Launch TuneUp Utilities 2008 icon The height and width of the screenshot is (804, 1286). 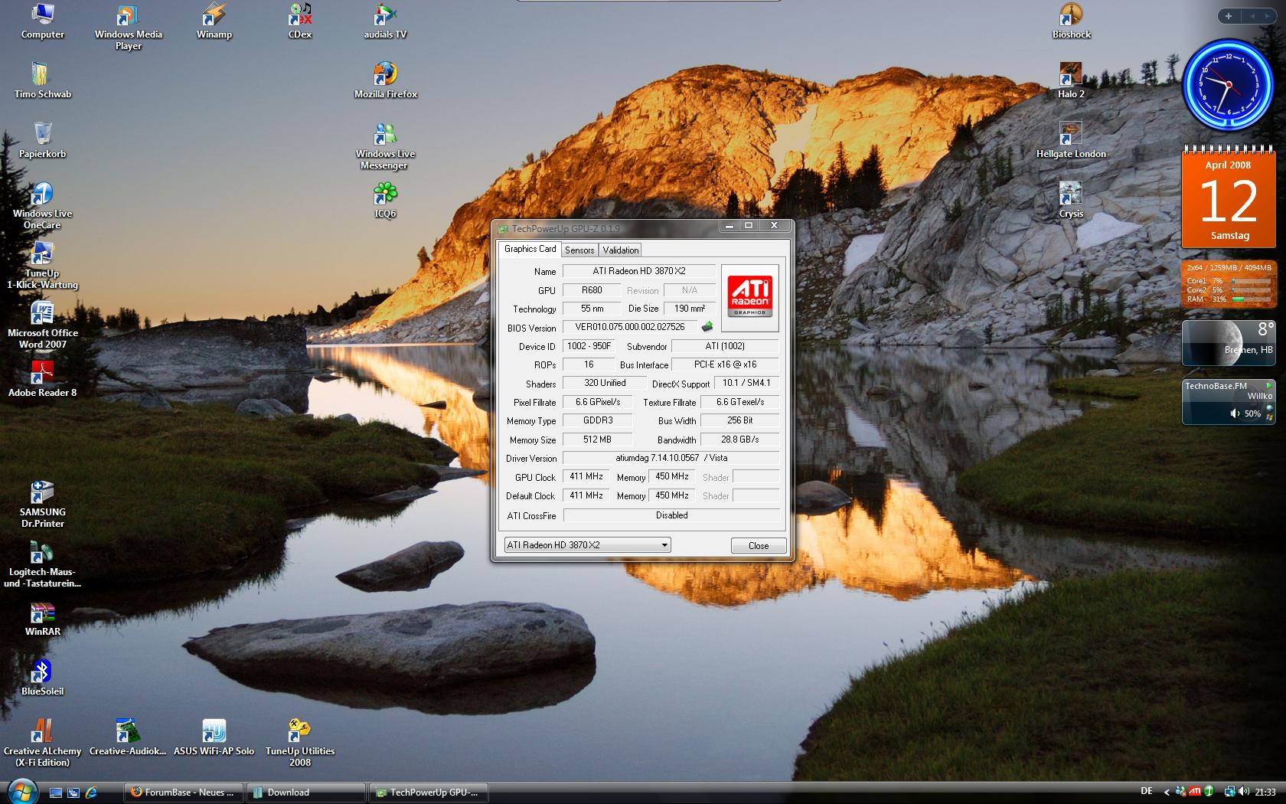point(300,744)
